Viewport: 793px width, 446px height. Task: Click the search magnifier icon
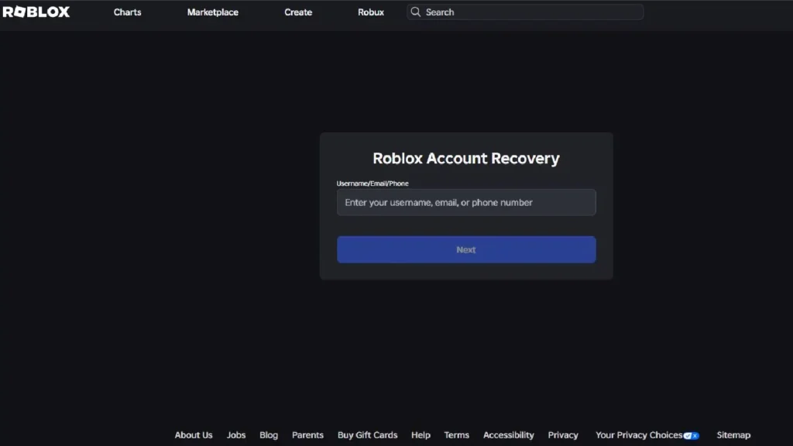[415, 12]
